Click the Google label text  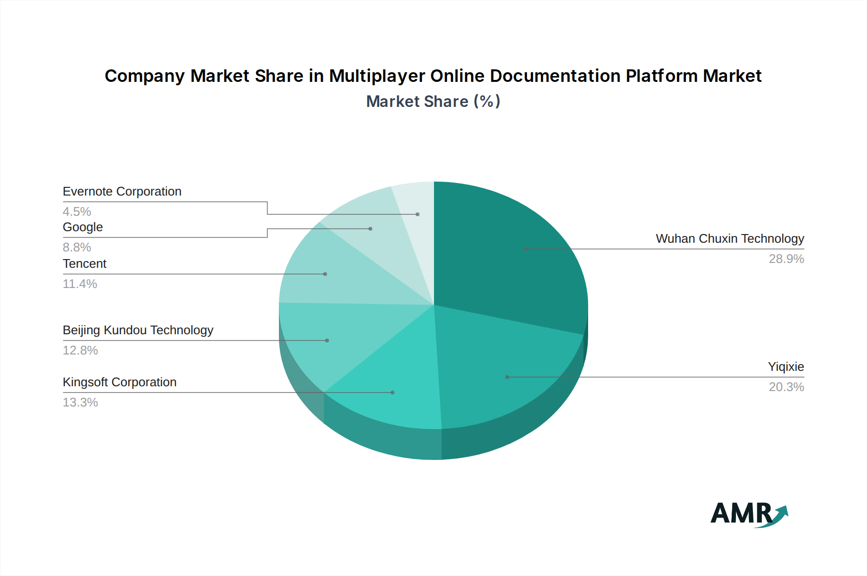(82, 227)
